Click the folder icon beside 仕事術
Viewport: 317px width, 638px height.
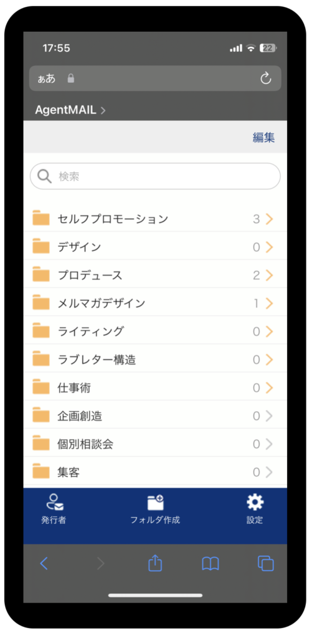click(x=40, y=387)
